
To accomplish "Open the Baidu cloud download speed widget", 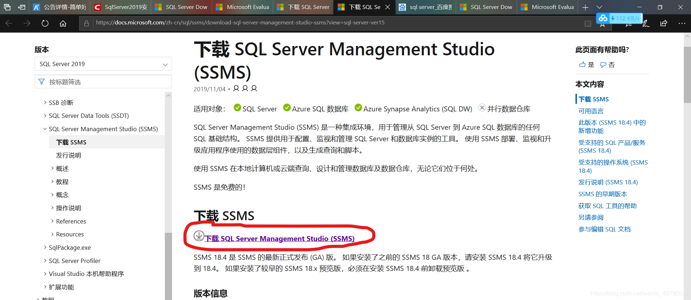I will [x=619, y=18].
